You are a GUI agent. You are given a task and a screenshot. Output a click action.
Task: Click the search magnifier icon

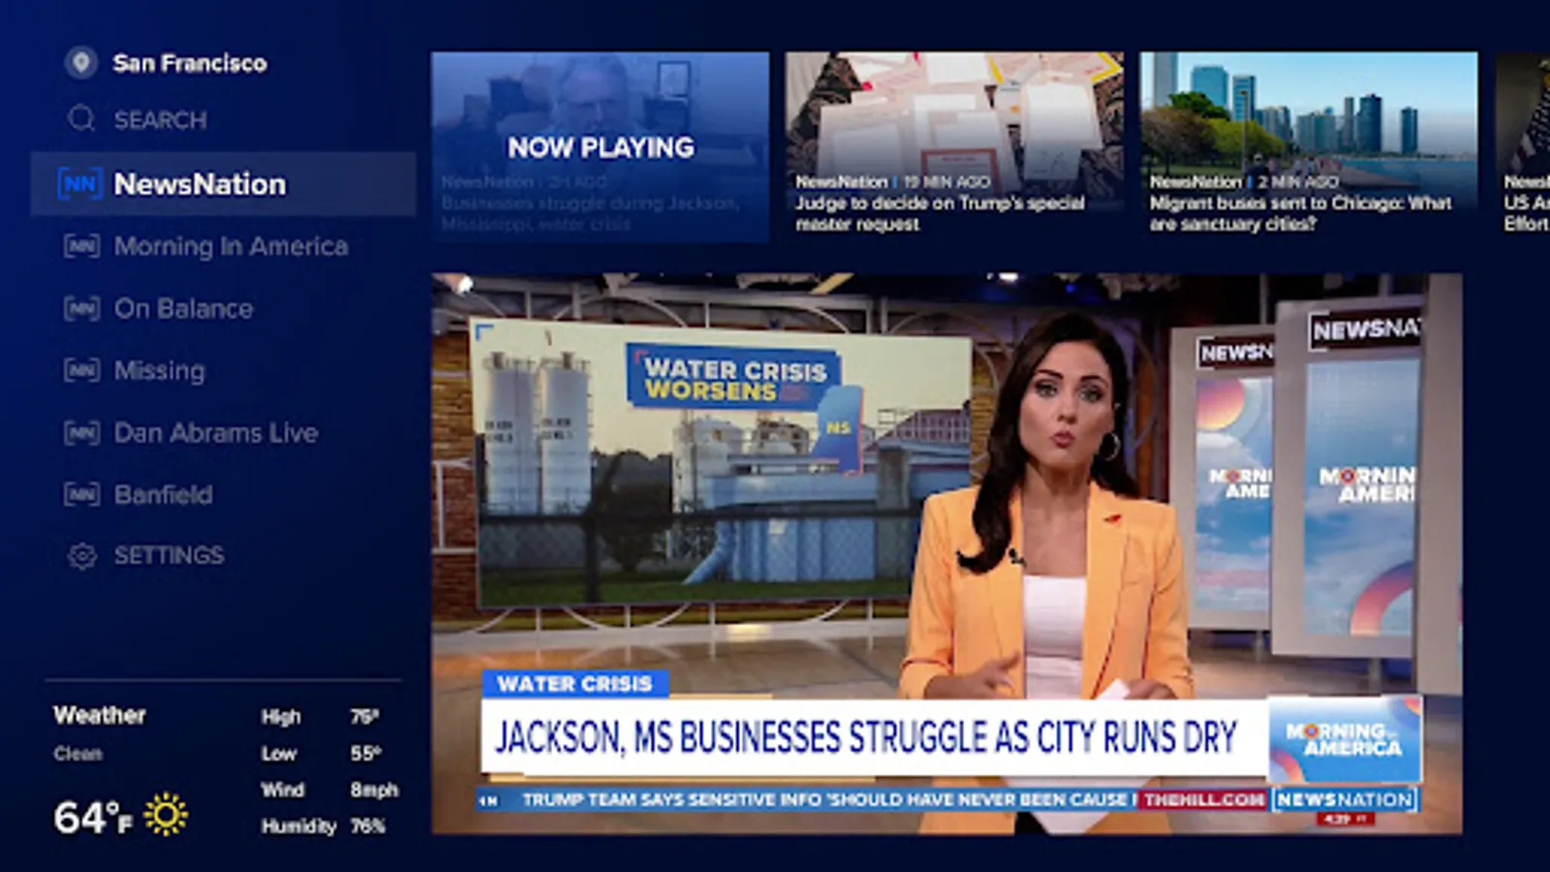(x=81, y=119)
